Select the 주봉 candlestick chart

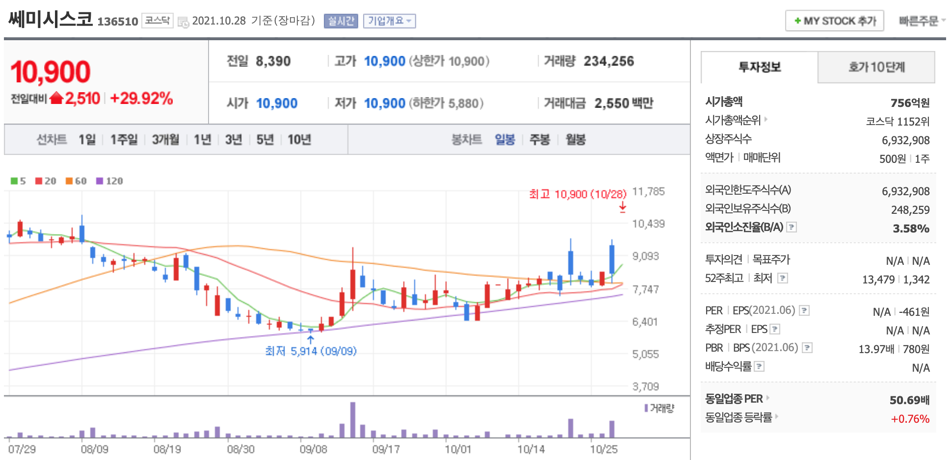(x=540, y=140)
